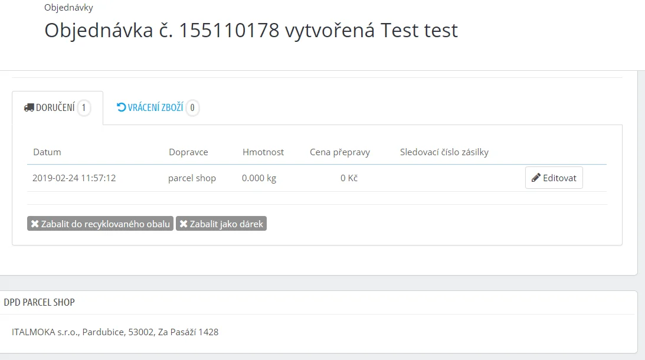The image size is (645, 360).
Task: Switch to the Doručení tab
Action: coord(55,108)
